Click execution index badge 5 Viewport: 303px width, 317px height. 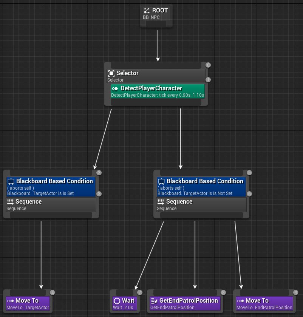[x=249, y=173]
